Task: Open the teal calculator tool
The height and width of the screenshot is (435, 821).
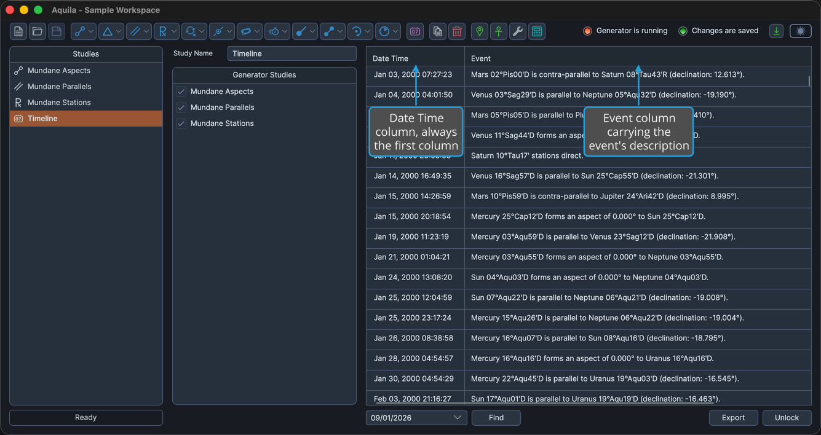Action: point(537,31)
